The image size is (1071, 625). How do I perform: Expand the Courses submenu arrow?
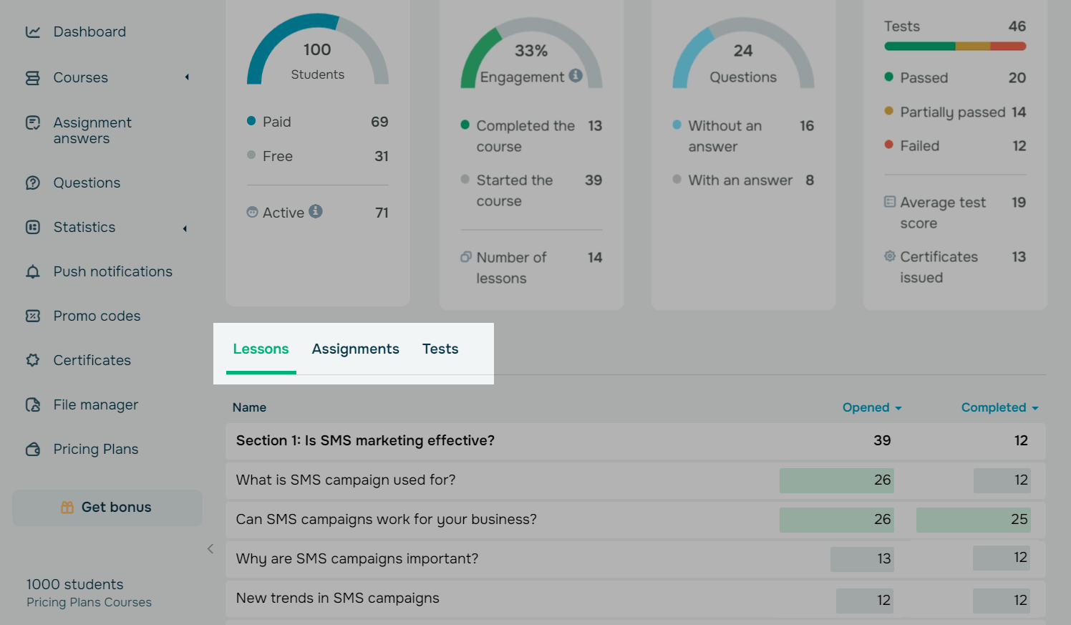point(187,77)
